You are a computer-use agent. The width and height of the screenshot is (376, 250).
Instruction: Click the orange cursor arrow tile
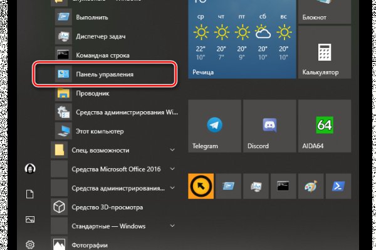coord(201,186)
